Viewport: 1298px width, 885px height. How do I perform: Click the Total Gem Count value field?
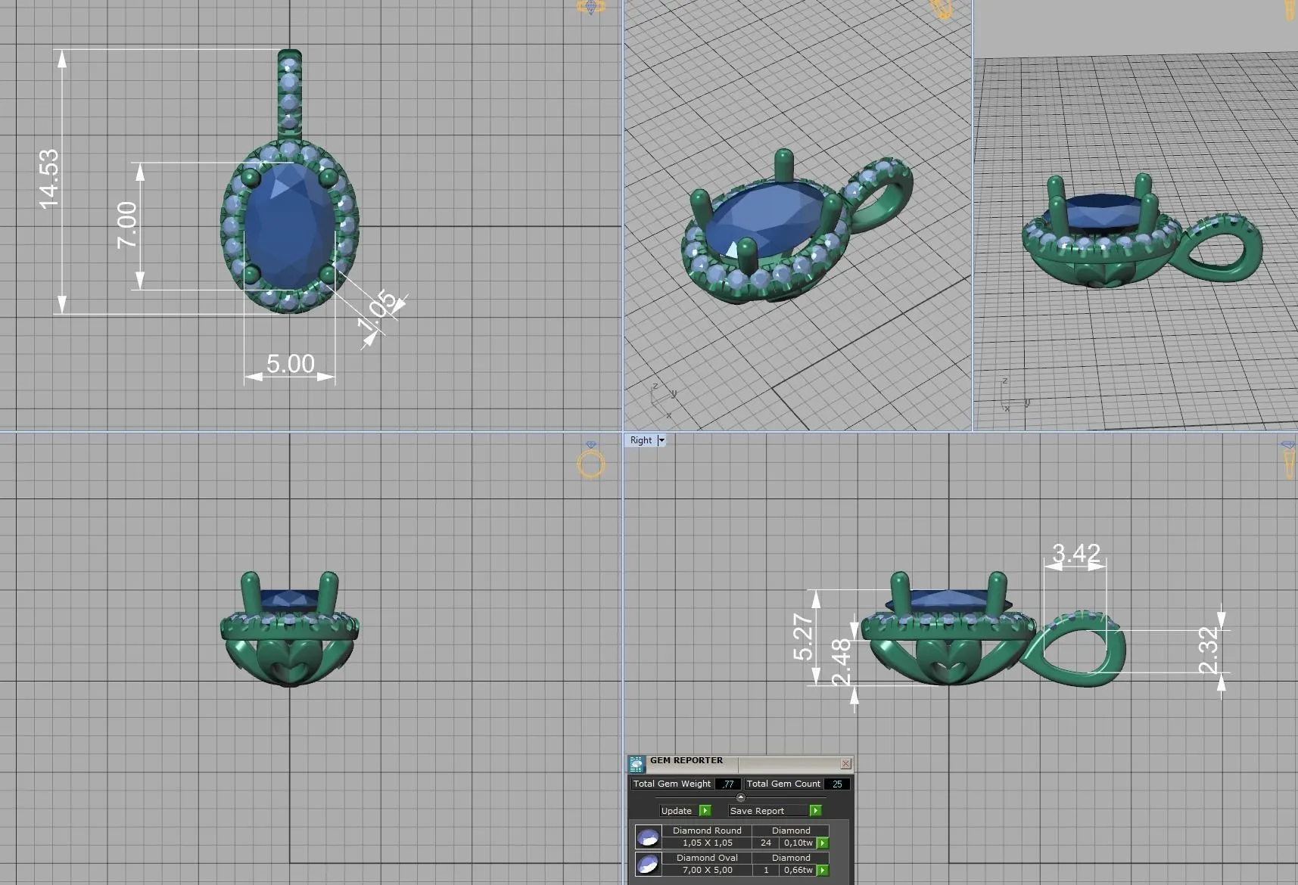click(837, 784)
